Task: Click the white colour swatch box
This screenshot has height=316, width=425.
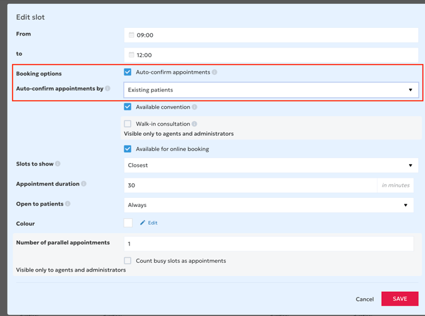Action: [x=128, y=223]
